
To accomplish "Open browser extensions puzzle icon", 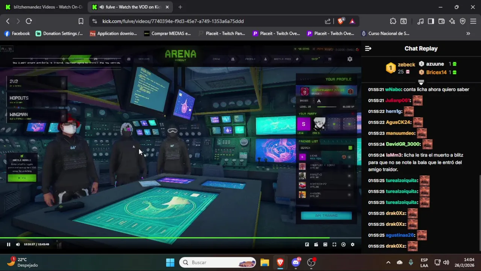I will coord(393,21).
